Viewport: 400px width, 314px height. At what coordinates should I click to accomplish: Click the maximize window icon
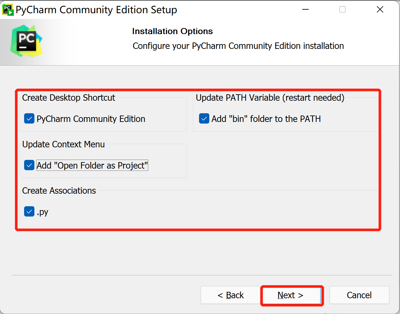[342, 10]
